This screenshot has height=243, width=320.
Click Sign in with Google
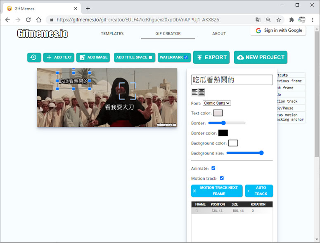[279, 30]
